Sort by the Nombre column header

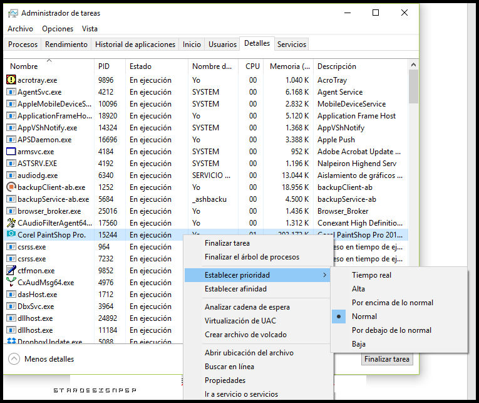point(49,66)
